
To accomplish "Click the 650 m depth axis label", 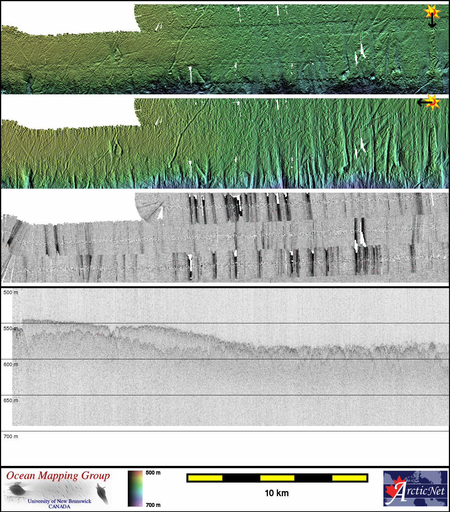I will tap(10, 401).
